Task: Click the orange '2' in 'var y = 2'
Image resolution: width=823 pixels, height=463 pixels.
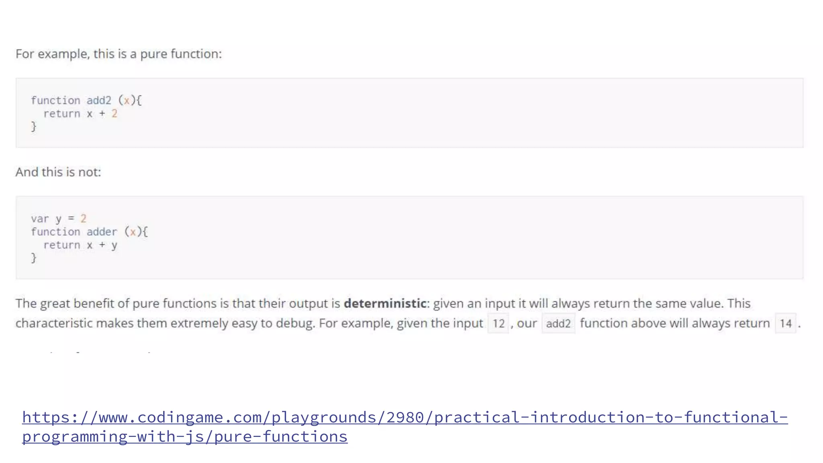Action: pyautogui.click(x=83, y=219)
